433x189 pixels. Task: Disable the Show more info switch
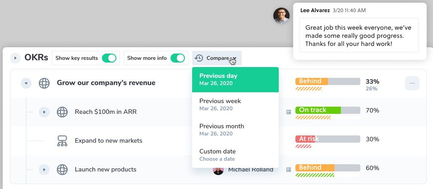(178, 58)
